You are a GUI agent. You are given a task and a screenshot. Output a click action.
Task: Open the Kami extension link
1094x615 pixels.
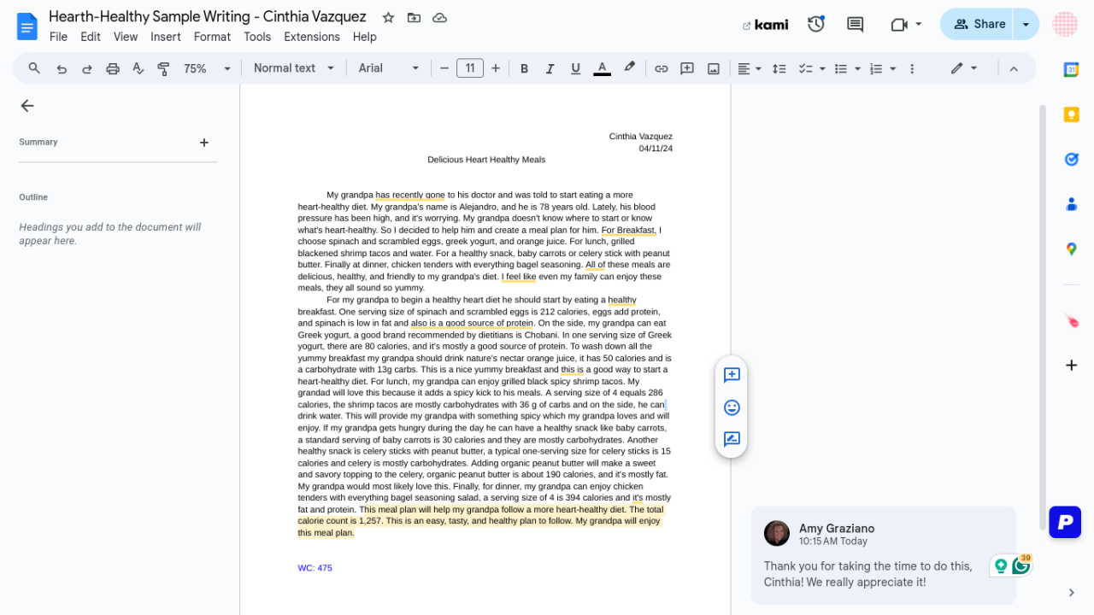[x=765, y=25]
